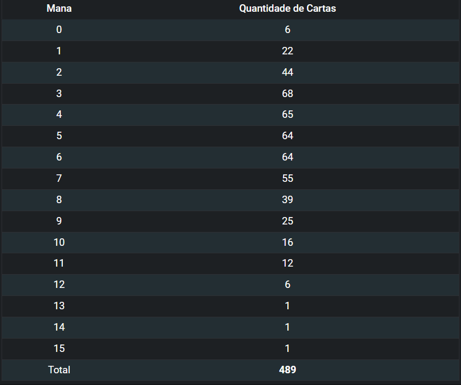The width and height of the screenshot is (461, 385).
Task: Select the Mana 4 row label
Action: (59, 115)
